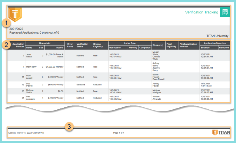Click Notified status in Jean White row
Image resolution: width=236 pixels, height=143 pixels.
point(80,56)
